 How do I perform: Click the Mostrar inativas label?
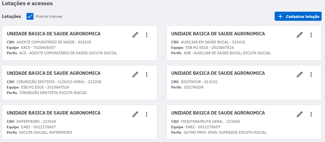click(49, 16)
